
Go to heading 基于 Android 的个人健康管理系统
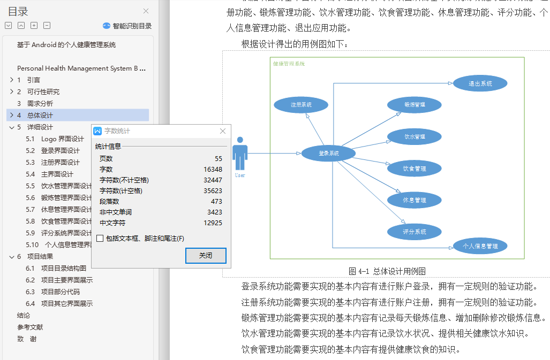66,45
